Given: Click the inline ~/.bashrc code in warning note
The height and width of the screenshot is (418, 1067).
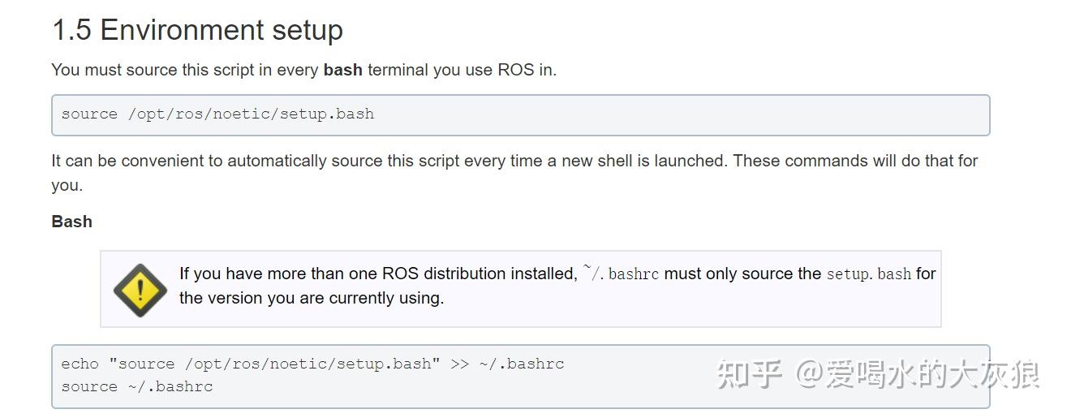Looking at the screenshot, I should coord(621,274).
